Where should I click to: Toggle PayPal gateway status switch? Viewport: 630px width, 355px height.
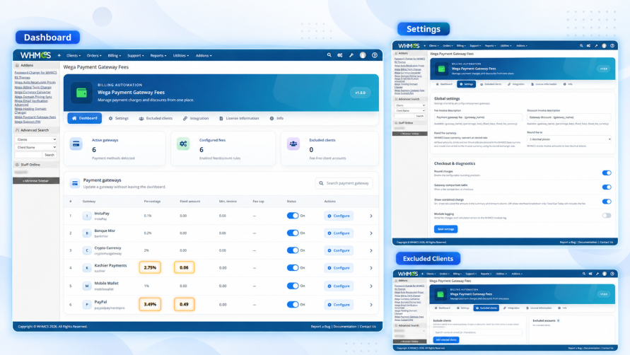tap(293, 304)
